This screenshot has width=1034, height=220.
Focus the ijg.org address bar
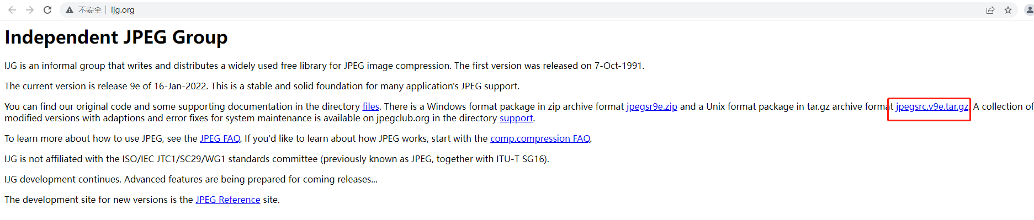[497, 10]
